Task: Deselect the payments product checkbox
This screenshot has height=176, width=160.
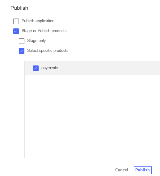Action: point(36,68)
